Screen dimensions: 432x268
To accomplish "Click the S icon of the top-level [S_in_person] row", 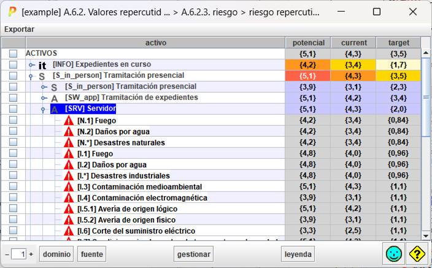I will 42,76.
